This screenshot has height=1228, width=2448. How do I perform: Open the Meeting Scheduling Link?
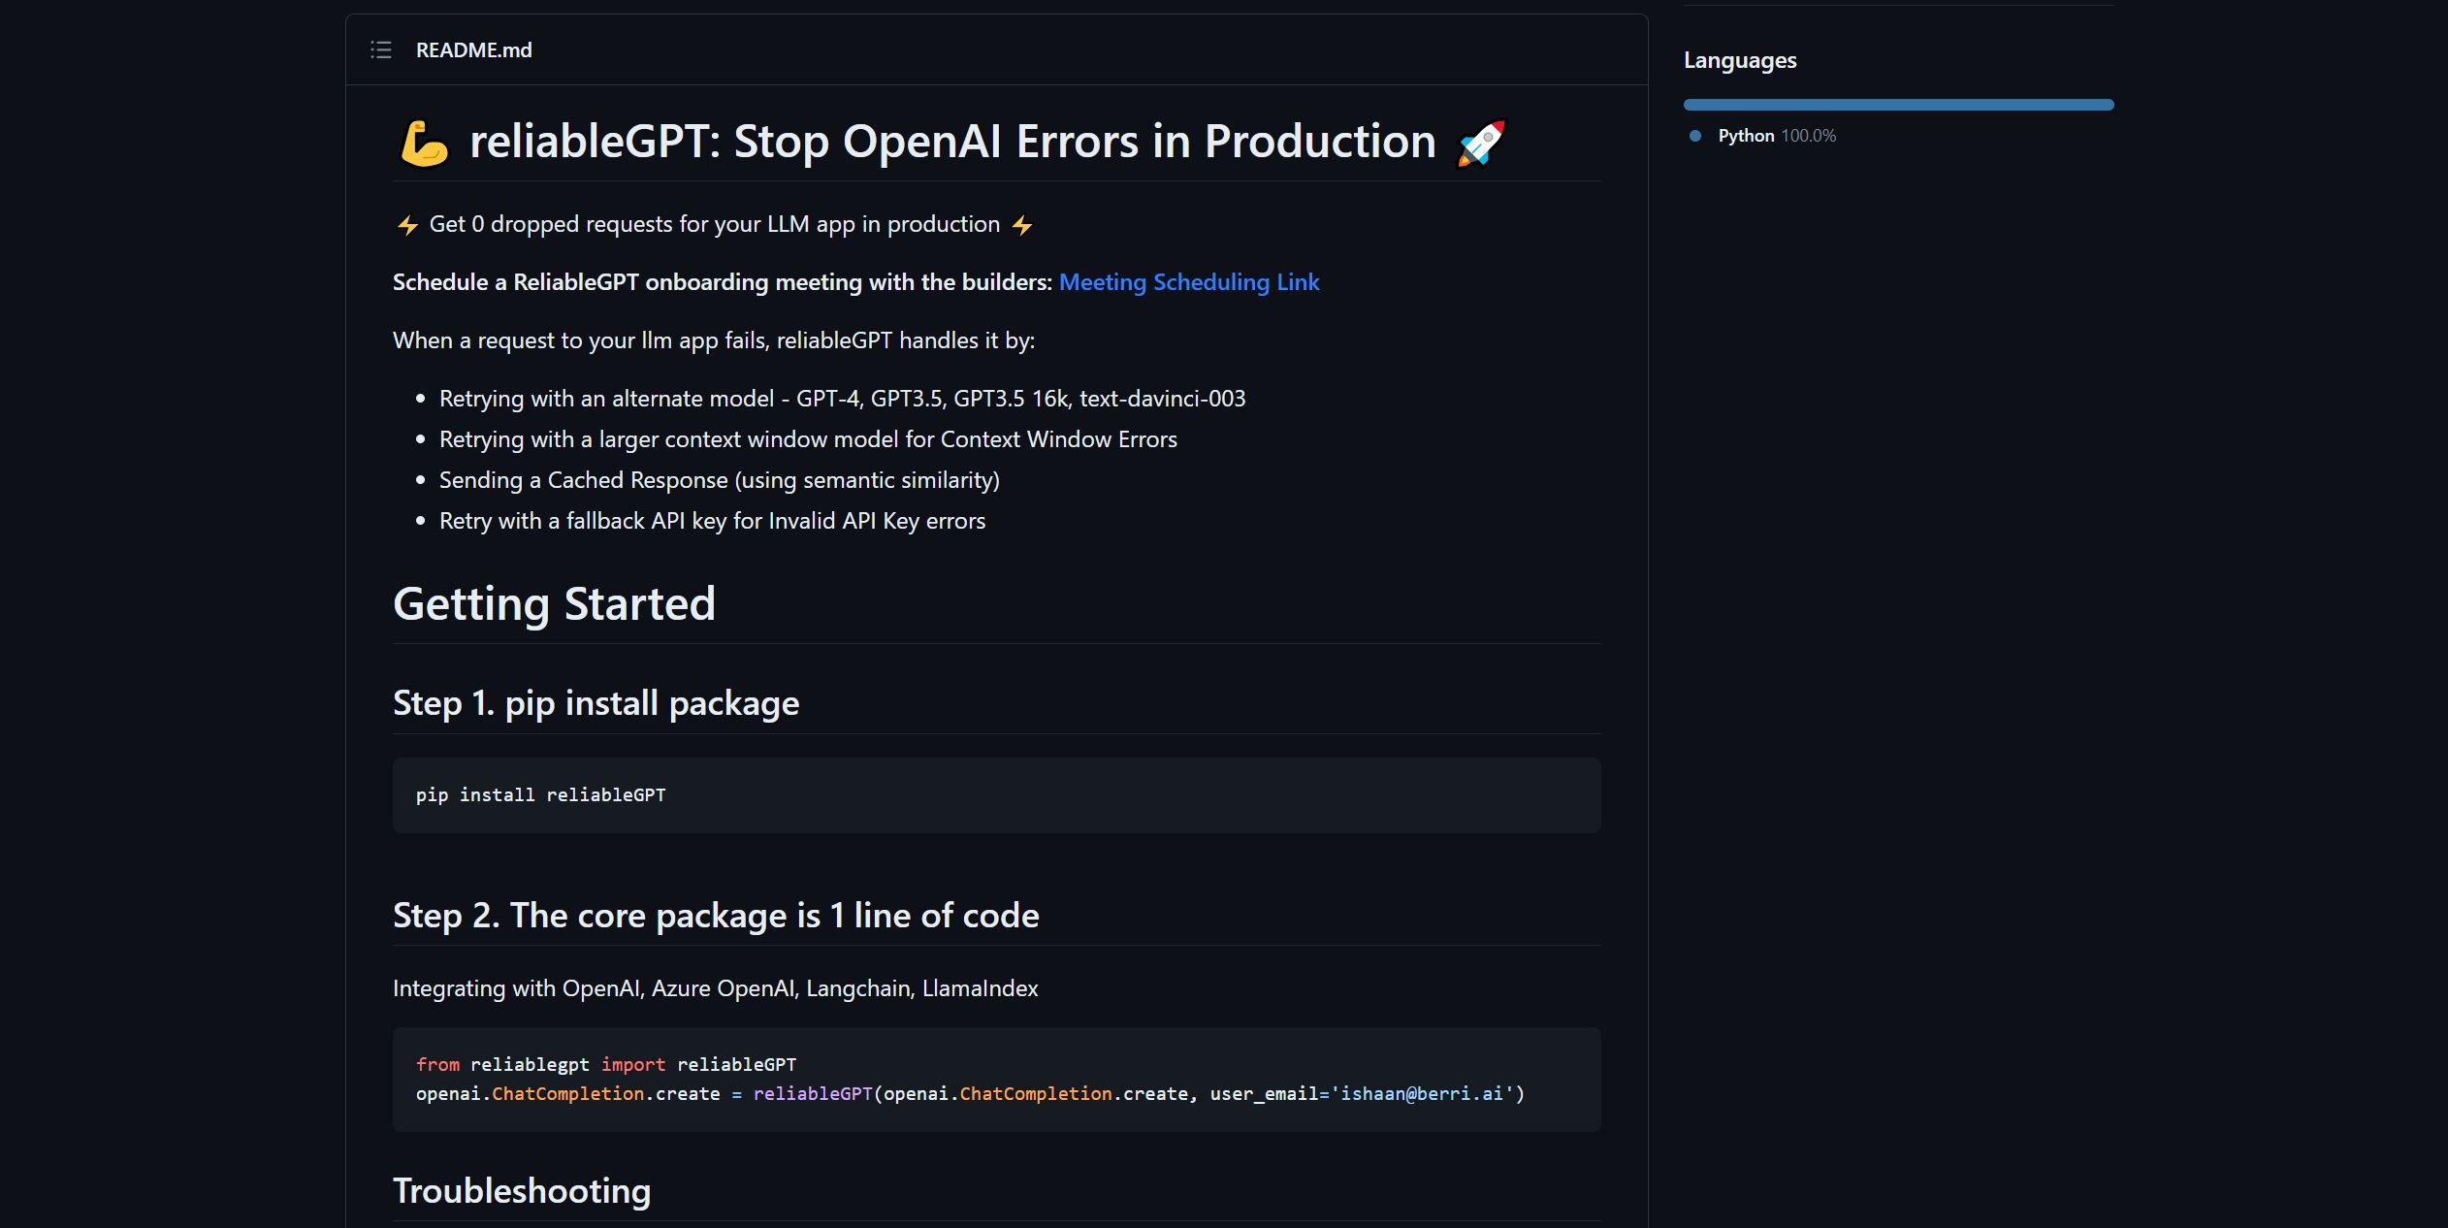[x=1188, y=282]
